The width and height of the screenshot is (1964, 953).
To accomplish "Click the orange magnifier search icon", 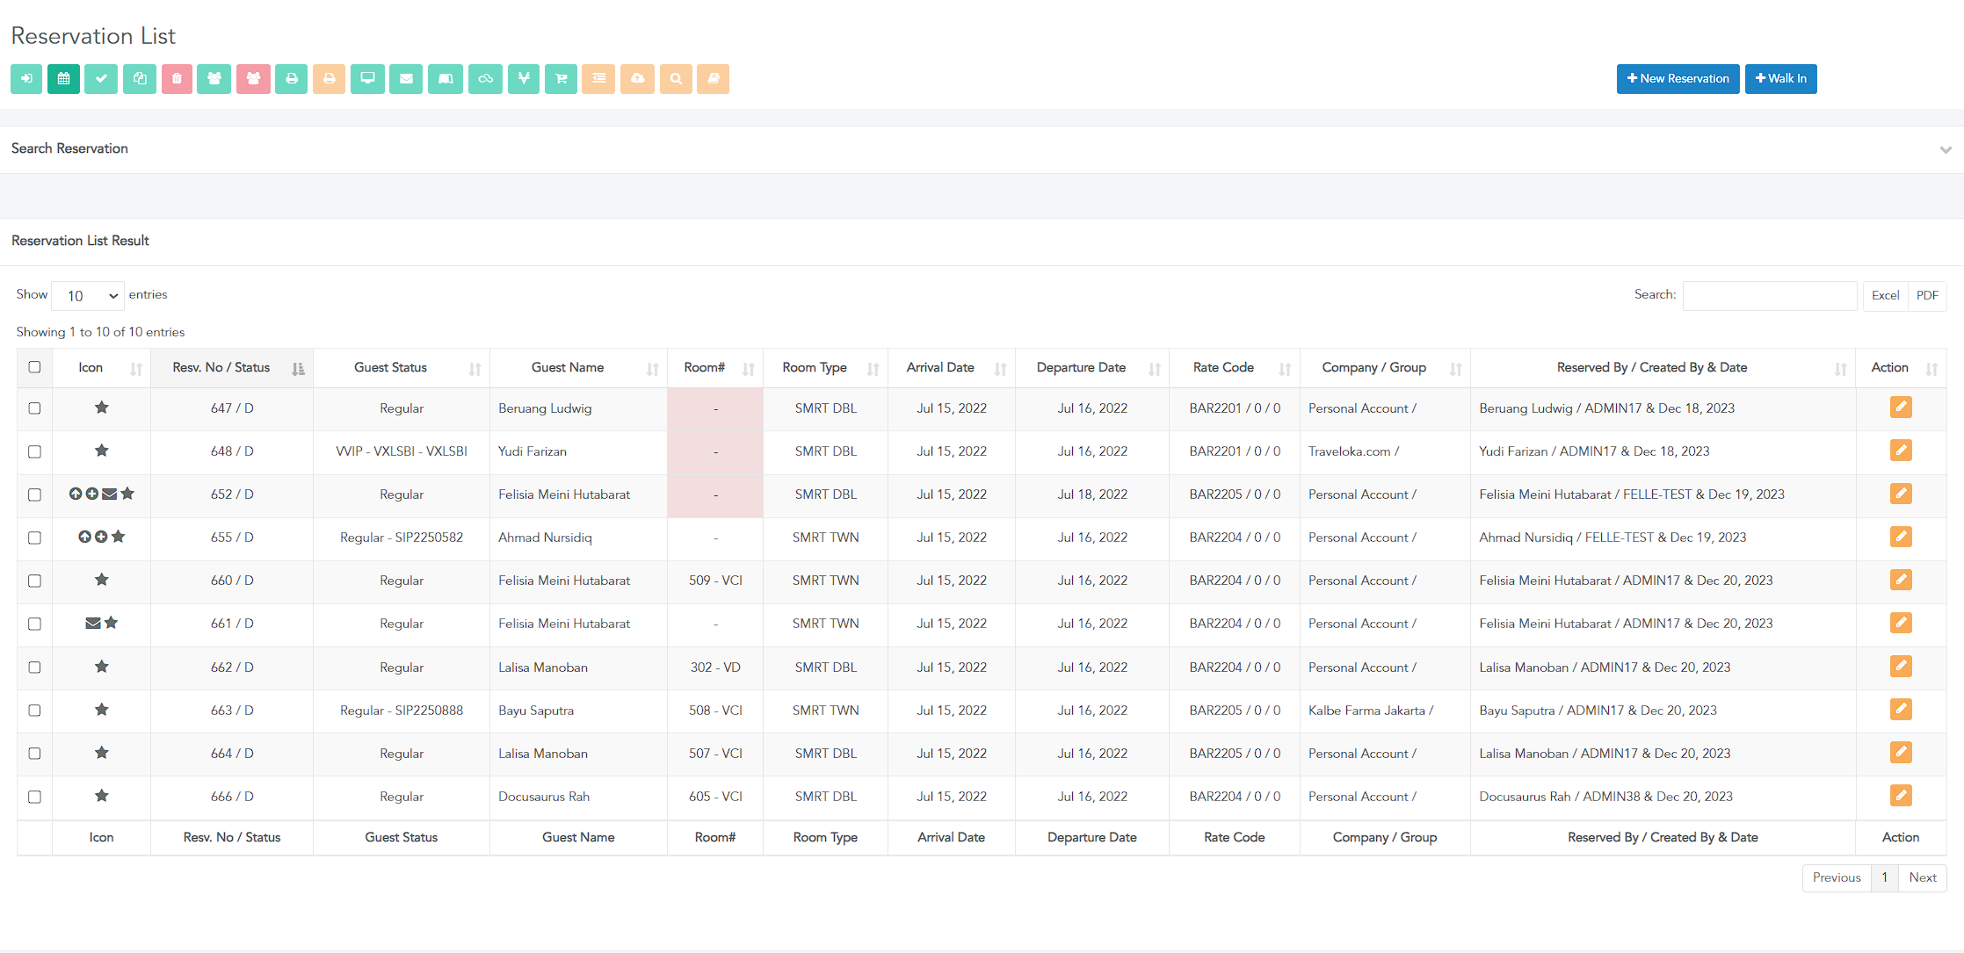I will [x=676, y=79].
